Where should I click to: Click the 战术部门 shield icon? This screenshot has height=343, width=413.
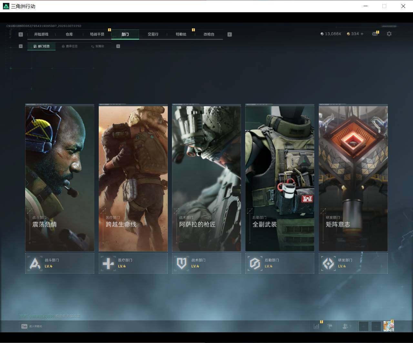181,263
